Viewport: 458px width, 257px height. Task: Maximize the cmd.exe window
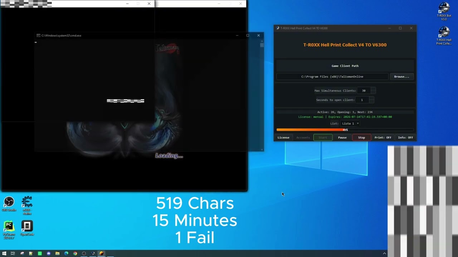(248, 35)
